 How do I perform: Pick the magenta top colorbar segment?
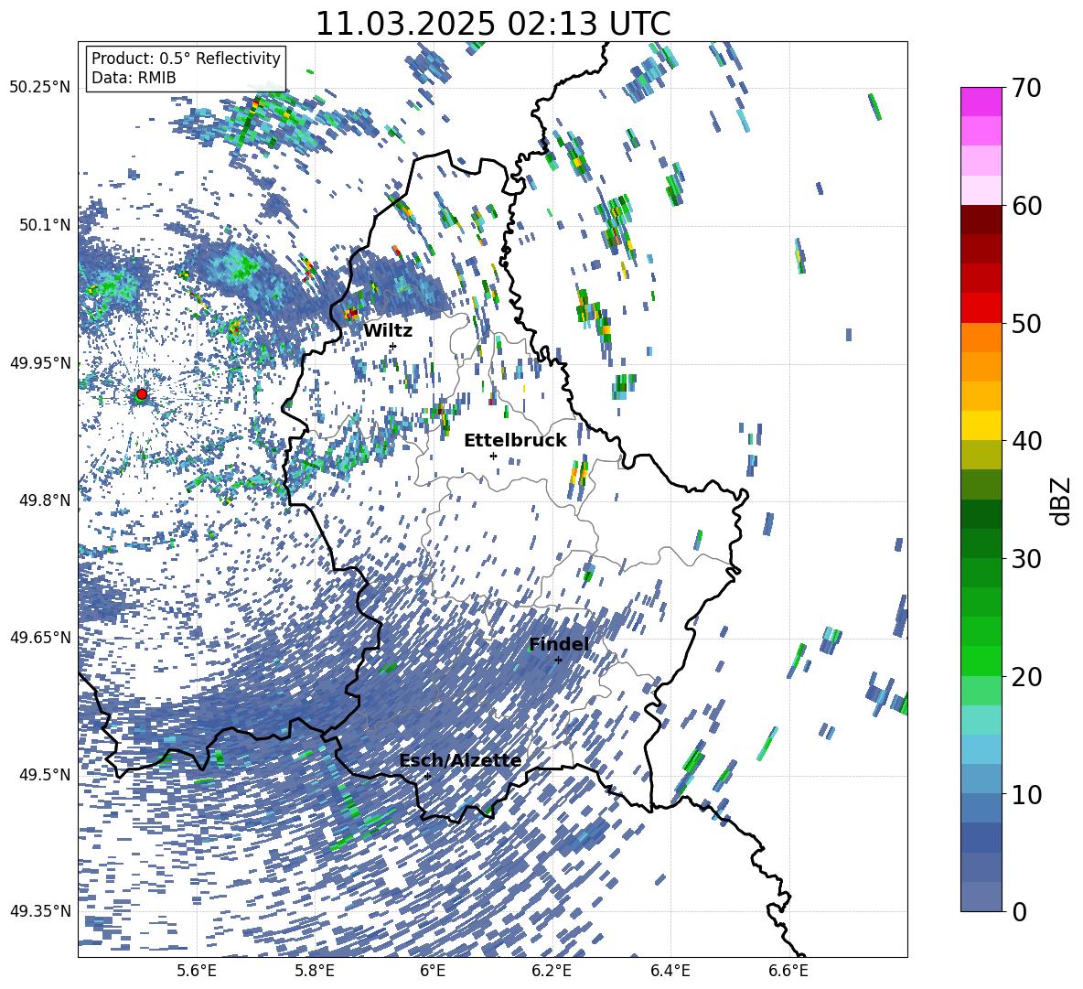pos(981,102)
